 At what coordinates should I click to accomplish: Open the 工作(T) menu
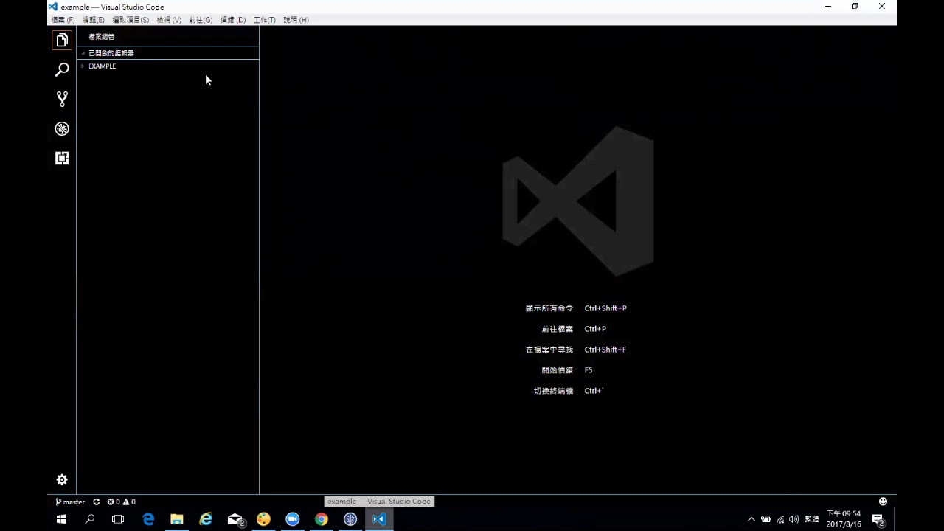(x=264, y=20)
